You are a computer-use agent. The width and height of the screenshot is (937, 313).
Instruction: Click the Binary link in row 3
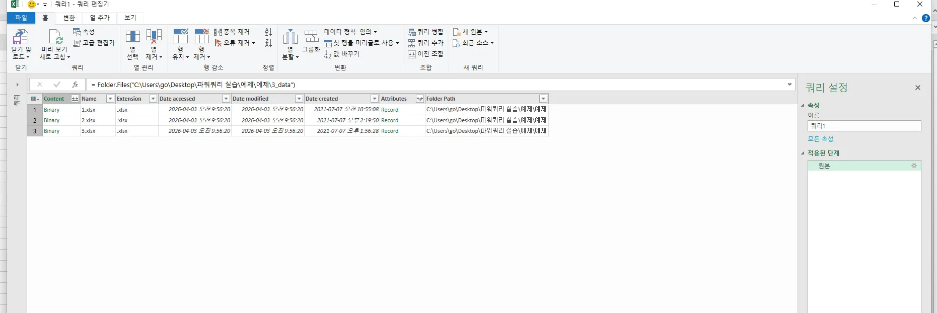pyautogui.click(x=52, y=131)
